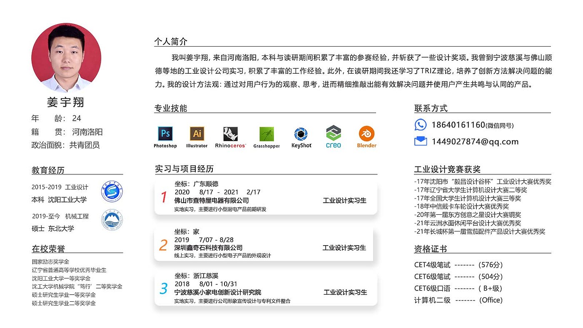Click the phone chat bubble icon
Screen dimensions: 583x328
click(x=421, y=125)
